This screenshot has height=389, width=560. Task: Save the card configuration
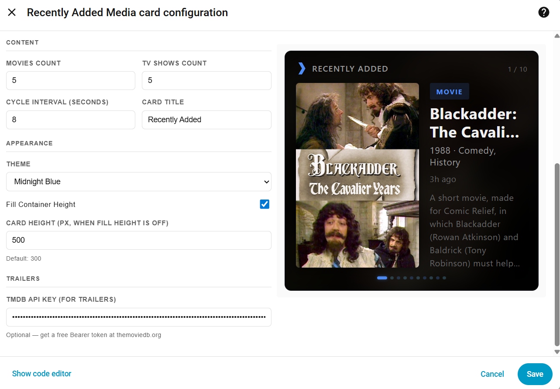[x=535, y=374]
